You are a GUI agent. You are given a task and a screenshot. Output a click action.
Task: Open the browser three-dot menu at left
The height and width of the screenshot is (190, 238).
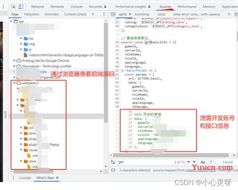[3, 7]
